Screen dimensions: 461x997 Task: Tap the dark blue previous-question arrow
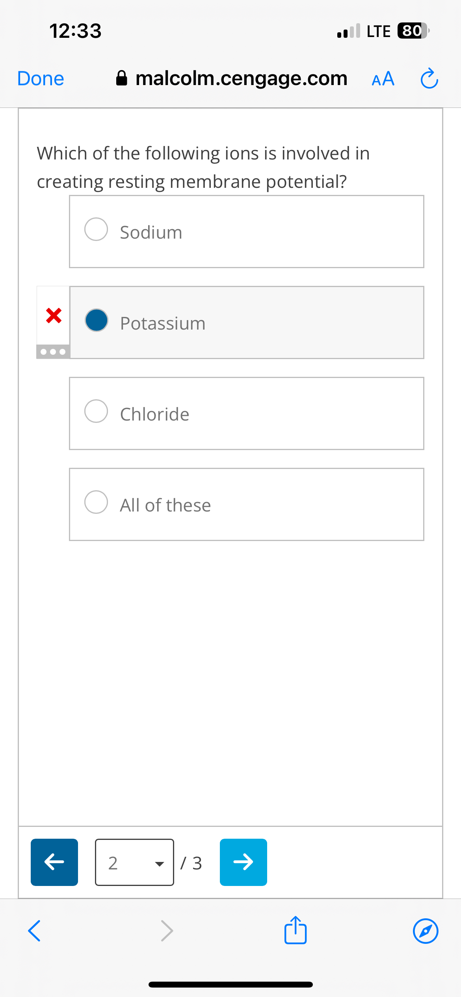point(54,862)
